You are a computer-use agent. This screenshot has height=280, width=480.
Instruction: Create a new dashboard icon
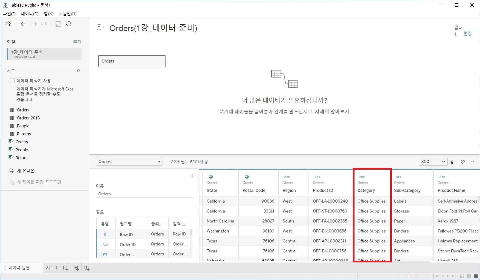[x=76, y=268]
